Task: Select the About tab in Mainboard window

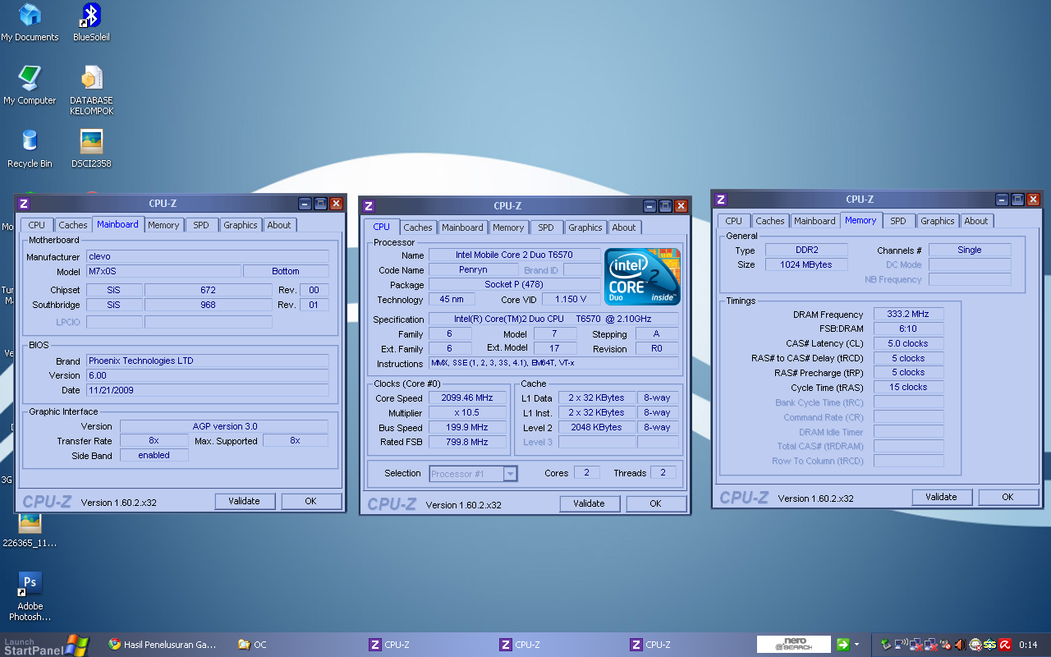Action: (x=279, y=225)
